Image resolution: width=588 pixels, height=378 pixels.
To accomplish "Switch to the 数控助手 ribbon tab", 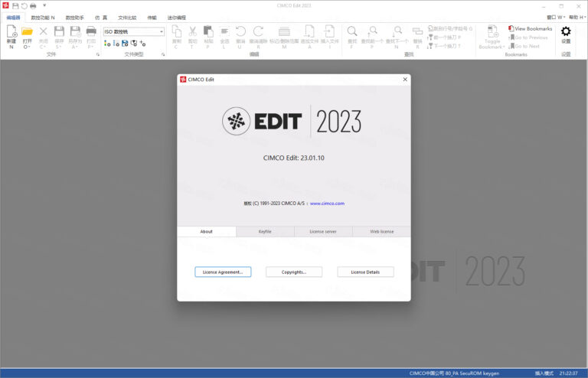I will coord(74,18).
